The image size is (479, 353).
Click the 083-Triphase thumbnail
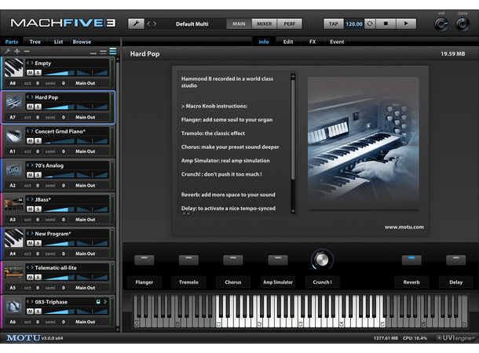[x=14, y=307]
